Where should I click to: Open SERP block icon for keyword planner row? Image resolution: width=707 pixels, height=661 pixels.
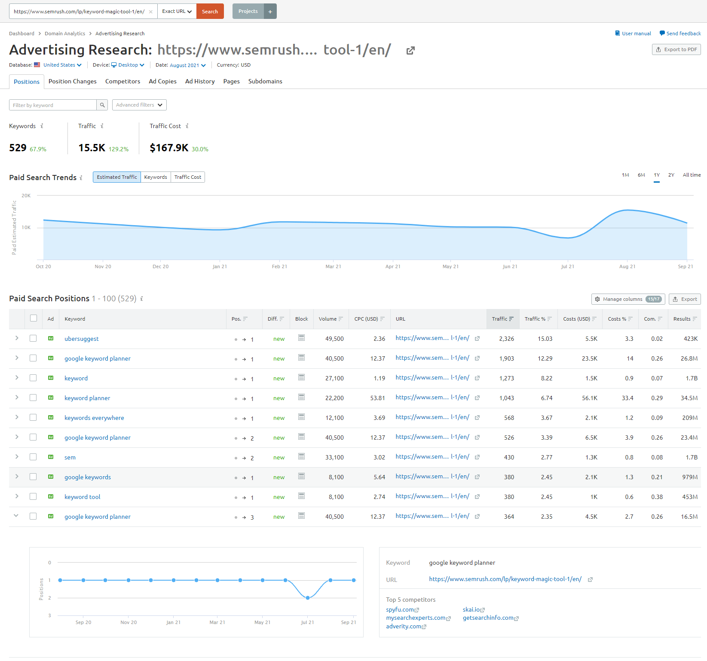[x=302, y=397]
